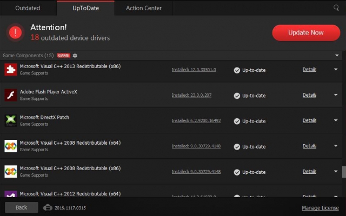Expand dropdown for Visual C++ 2008 x86 row
This screenshot has height=216, width=346.
coord(336,171)
